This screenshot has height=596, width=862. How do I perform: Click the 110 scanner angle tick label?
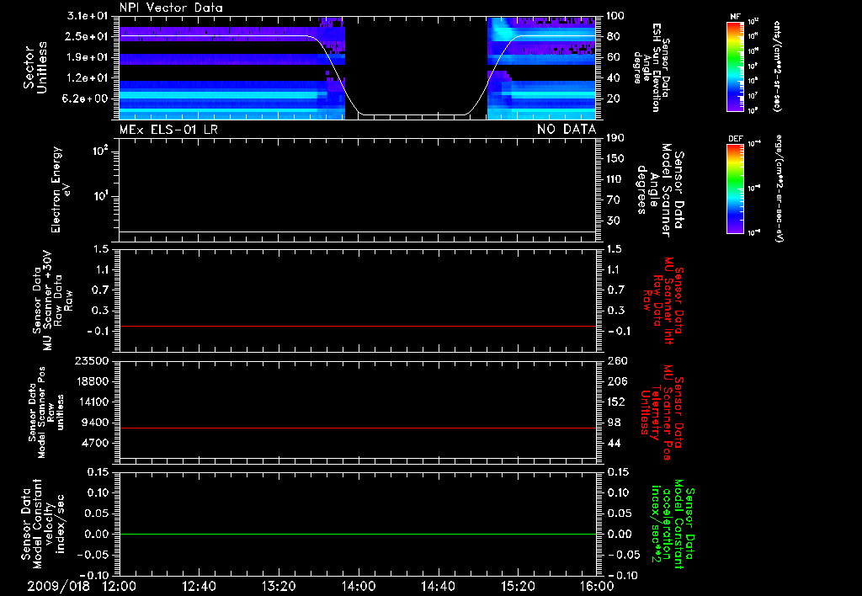coord(615,179)
